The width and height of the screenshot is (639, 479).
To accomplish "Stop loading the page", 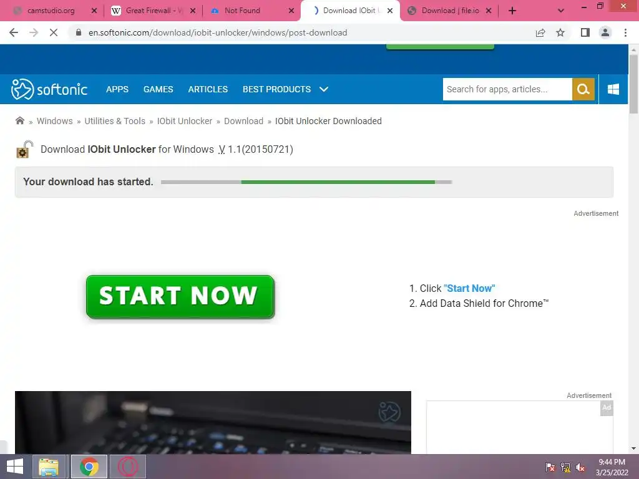I will click(54, 32).
